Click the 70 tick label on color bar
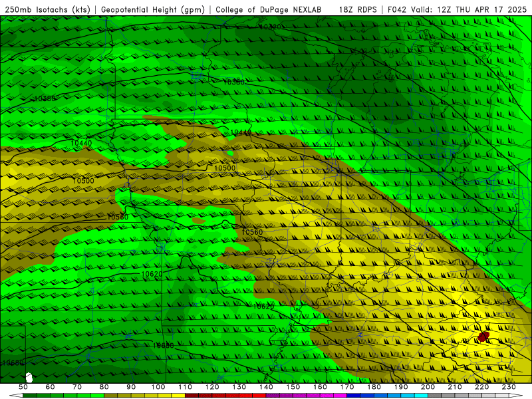The width and height of the screenshot is (532, 399). (x=77, y=387)
